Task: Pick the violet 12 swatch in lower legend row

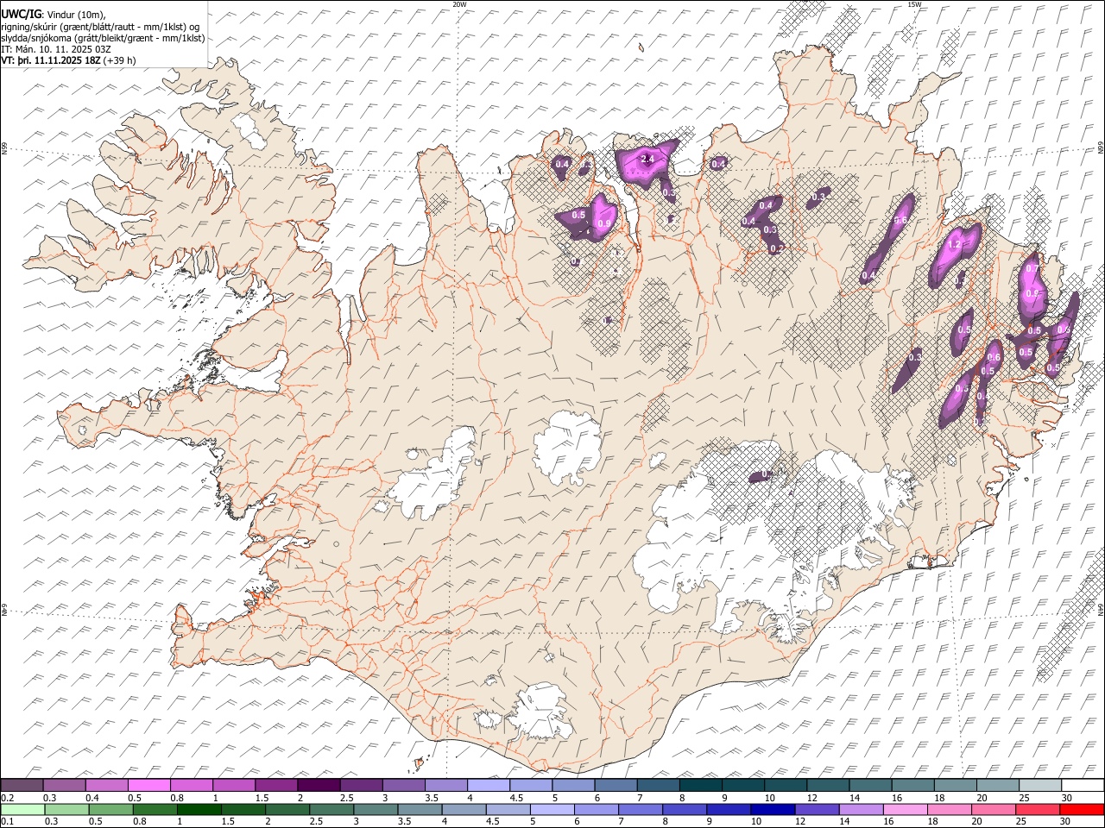Action: click(x=818, y=809)
